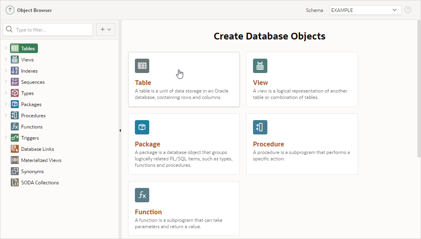The image size is (421, 239).
Task: Click the Database Links icon
Action: pyautogui.click(x=15, y=149)
